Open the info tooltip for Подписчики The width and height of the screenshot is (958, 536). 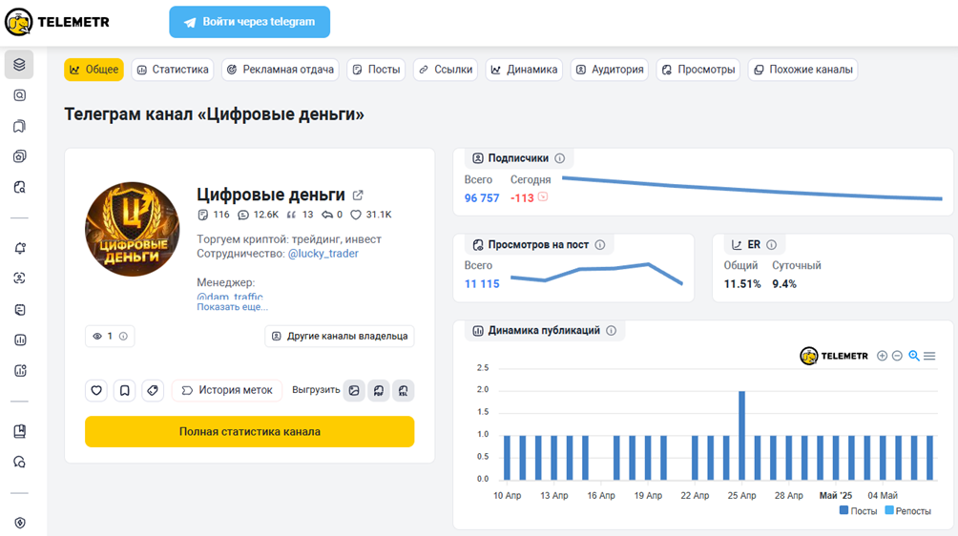point(560,158)
